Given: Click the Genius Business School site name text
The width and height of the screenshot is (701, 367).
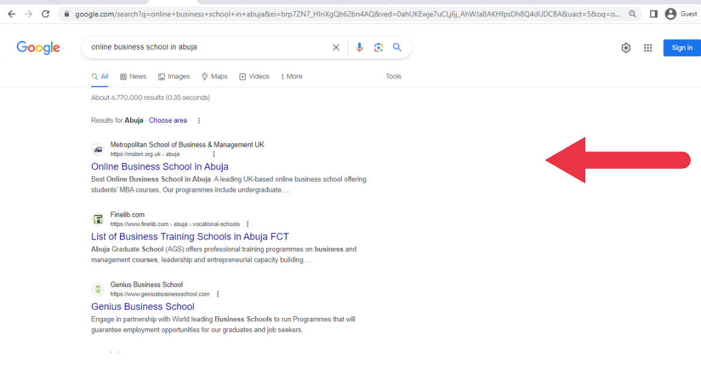Looking at the screenshot, I should [x=147, y=285].
